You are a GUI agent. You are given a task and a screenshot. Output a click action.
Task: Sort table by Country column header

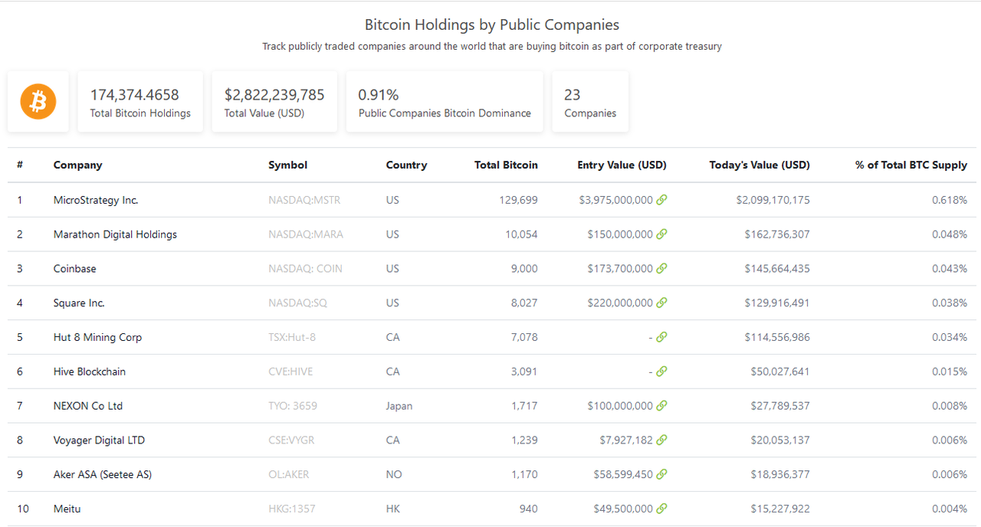(x=406, y=165)
